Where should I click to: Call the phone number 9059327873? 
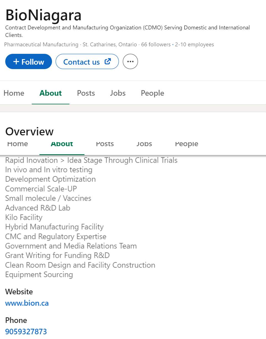(26, 332)
